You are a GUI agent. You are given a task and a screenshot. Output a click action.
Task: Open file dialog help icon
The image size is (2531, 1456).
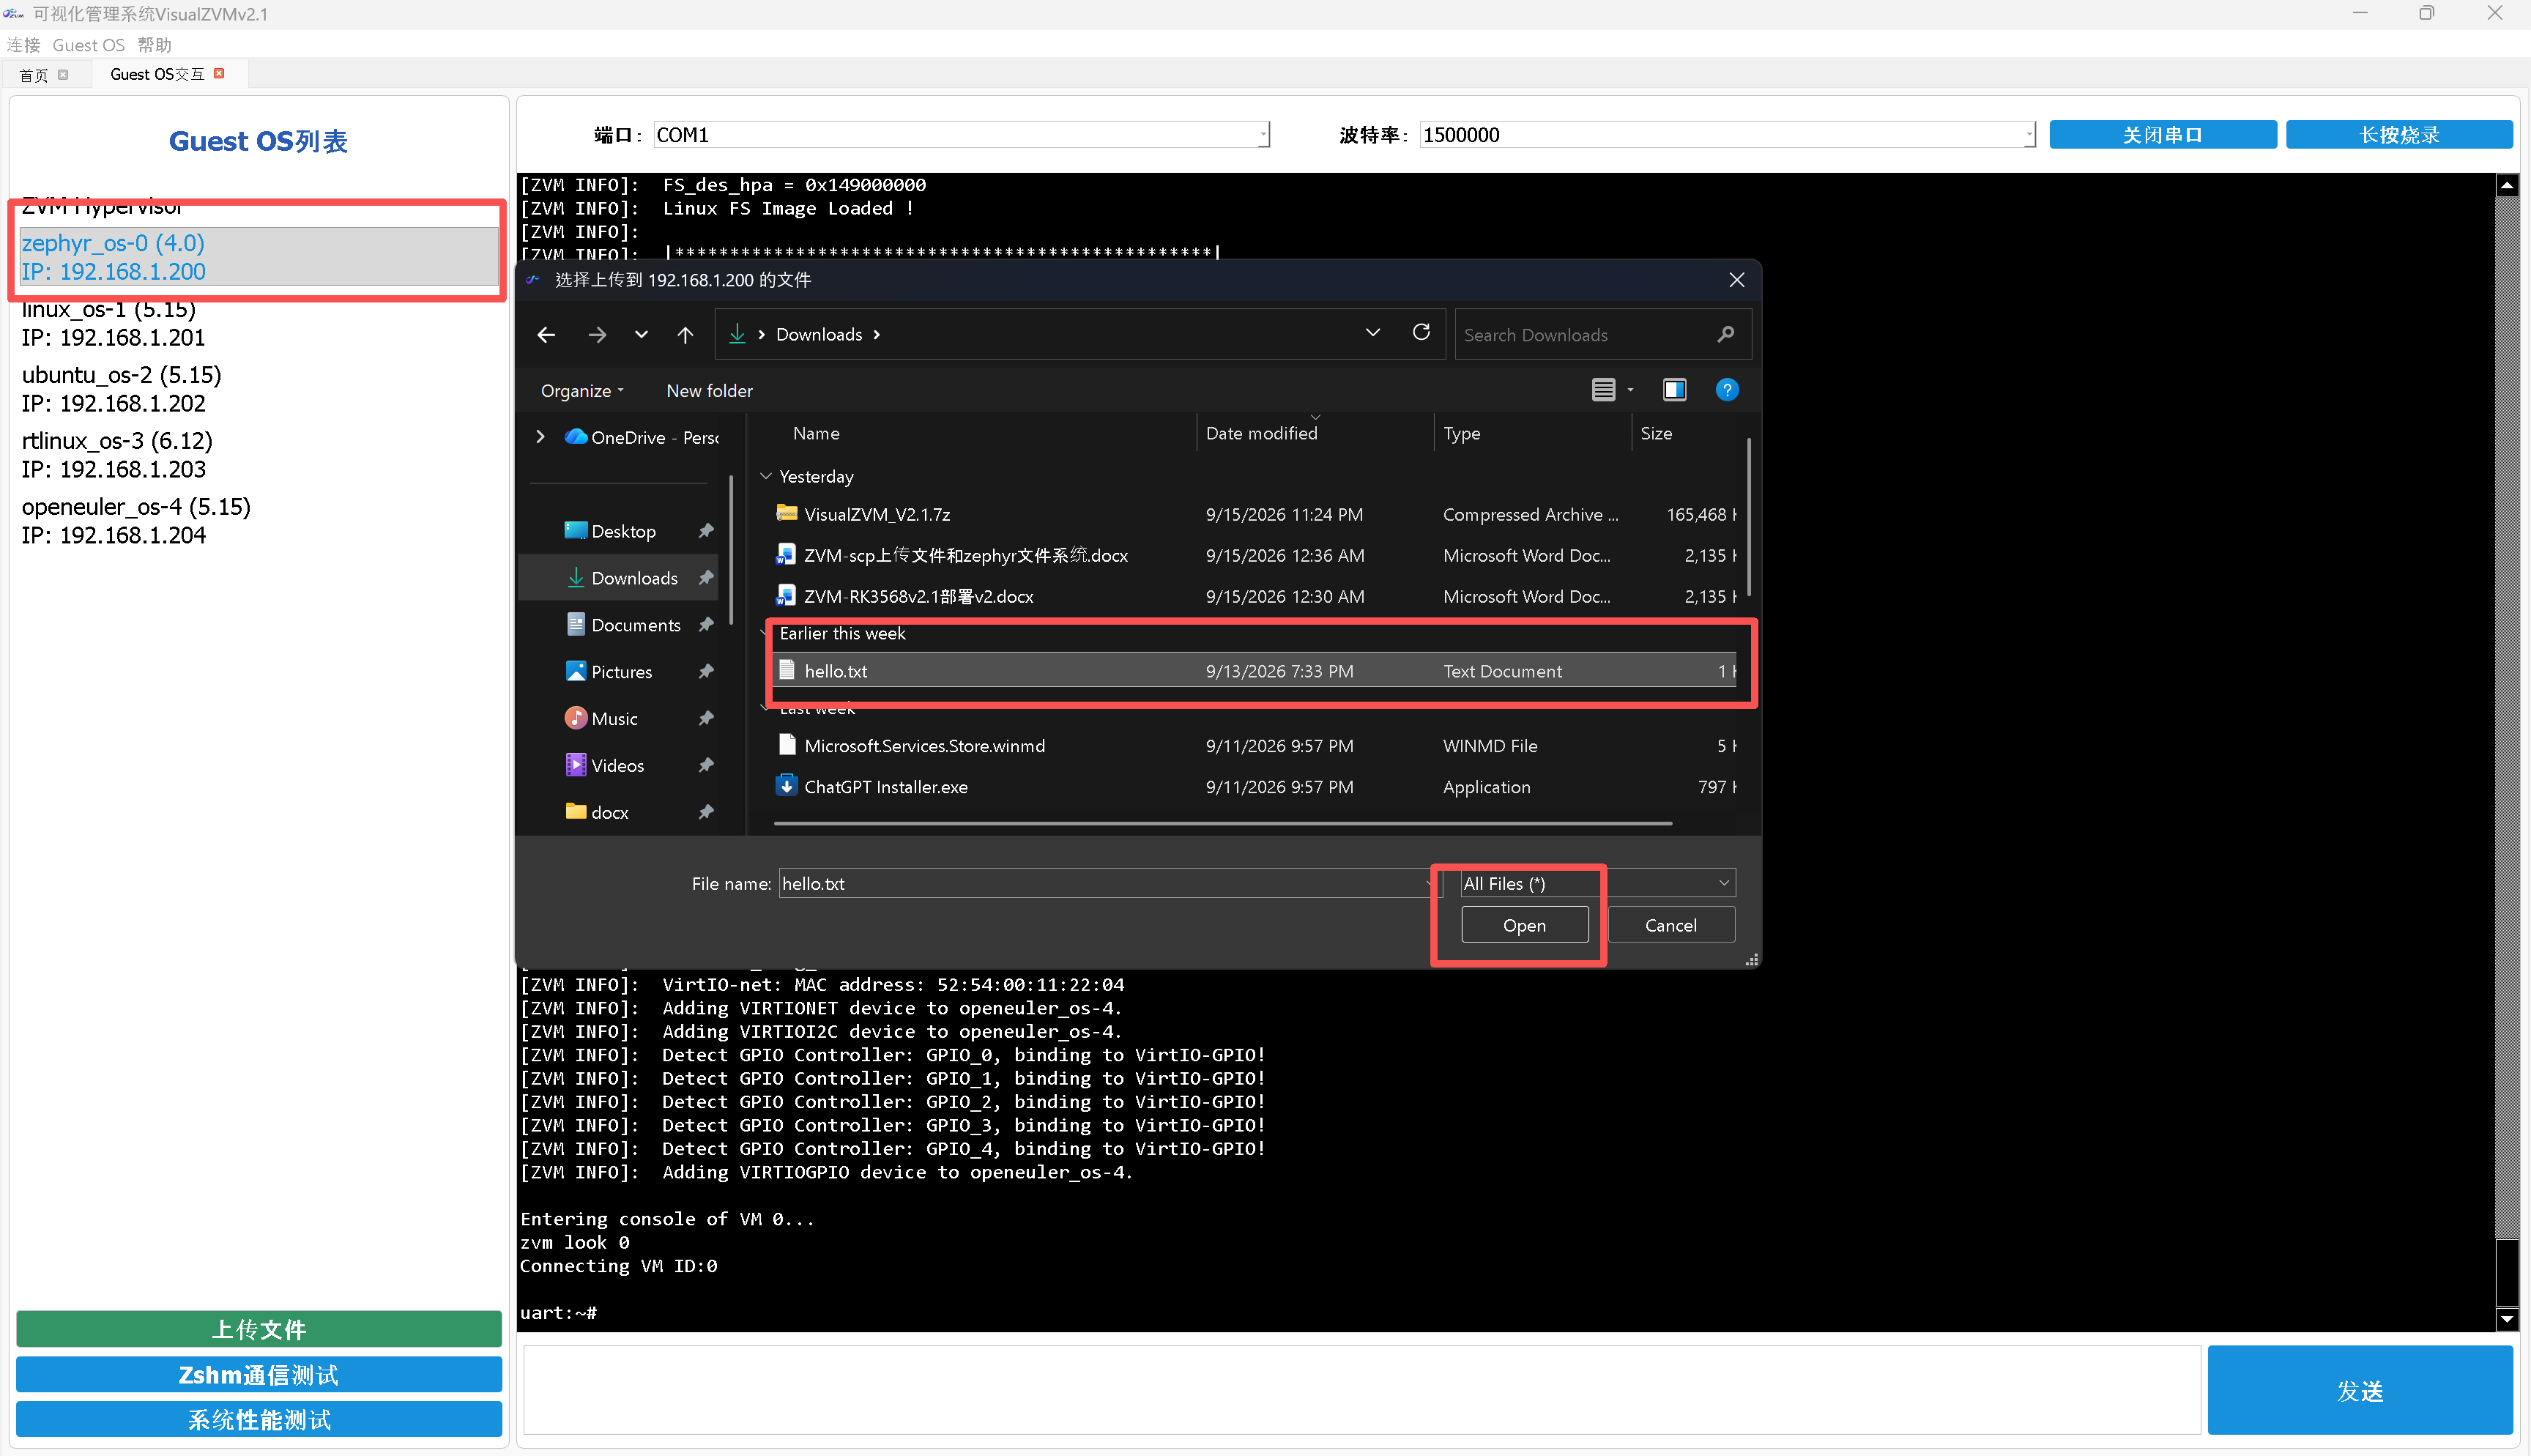click(1726, 390)
